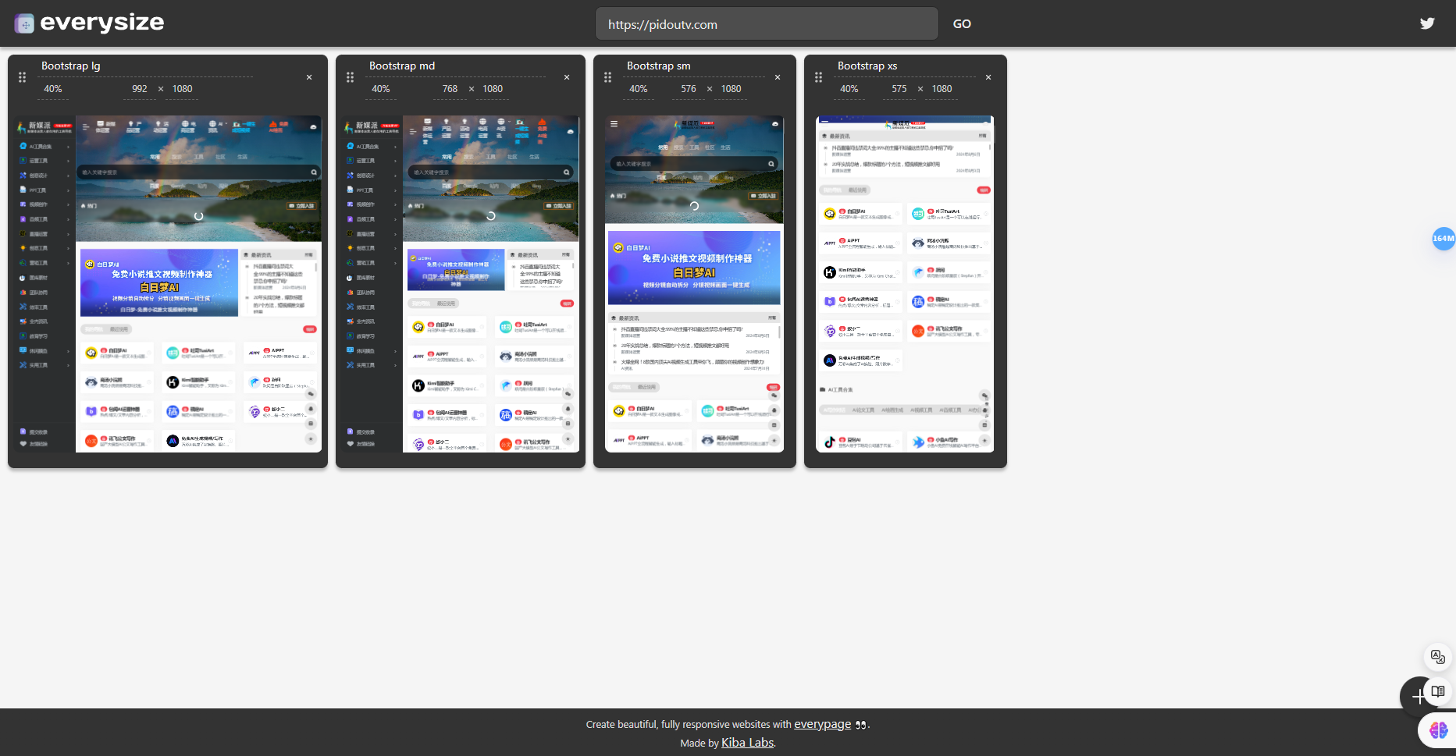Click the colorful brain assistant icon

coord(1438,729)
